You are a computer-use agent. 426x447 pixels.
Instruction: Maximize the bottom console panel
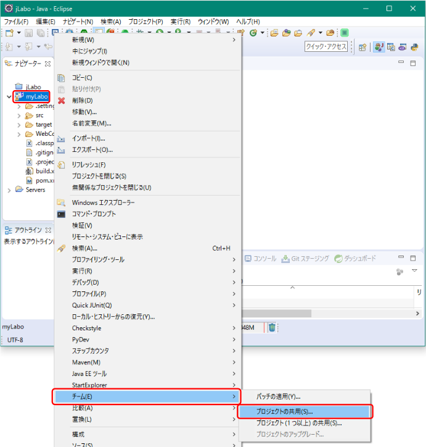pyautogui.click(x=413, y=258)
